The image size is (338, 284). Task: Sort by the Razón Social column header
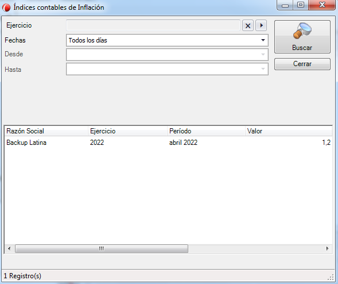click(46, 131)
